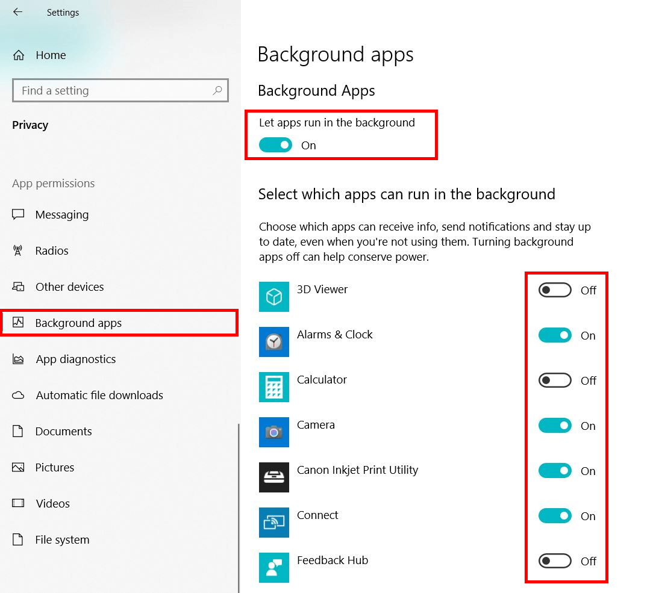Viewport: 653px width, 593px height.
Task: Toggle off Canon Inkjet Print Utility
Action: click(x=555, y=471)
